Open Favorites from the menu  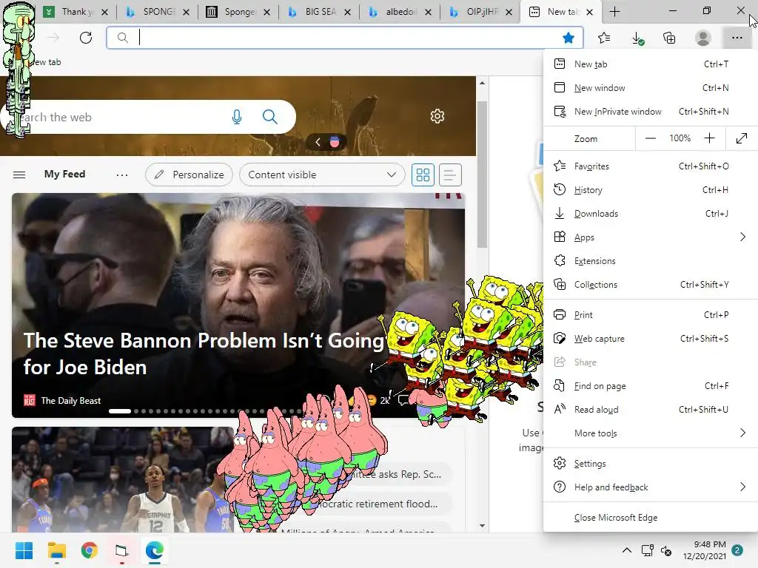pos(650,166)
